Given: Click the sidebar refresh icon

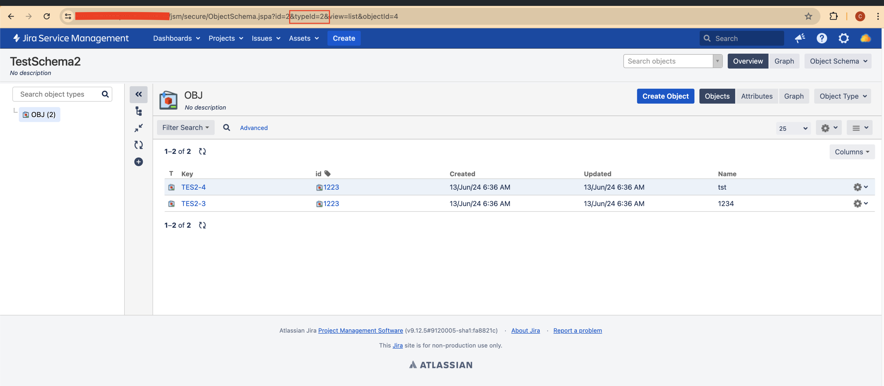Looking at the screenshot, I should click(138, 144).
